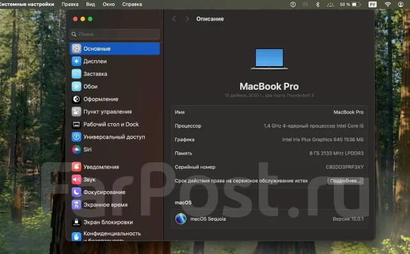Click the Рабочий стол и Dock icon
Viewport: 410px width, 254px height.
[x=76, y=124]
